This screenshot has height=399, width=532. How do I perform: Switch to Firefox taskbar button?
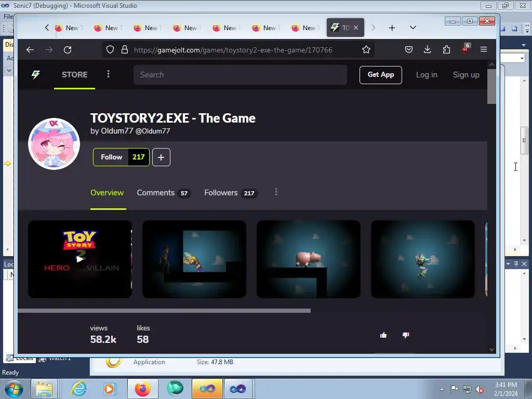point(143,389)
